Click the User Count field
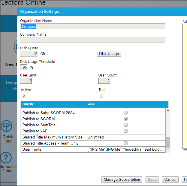The height and width of the screenshot is (186, 187). click(104, 81)
